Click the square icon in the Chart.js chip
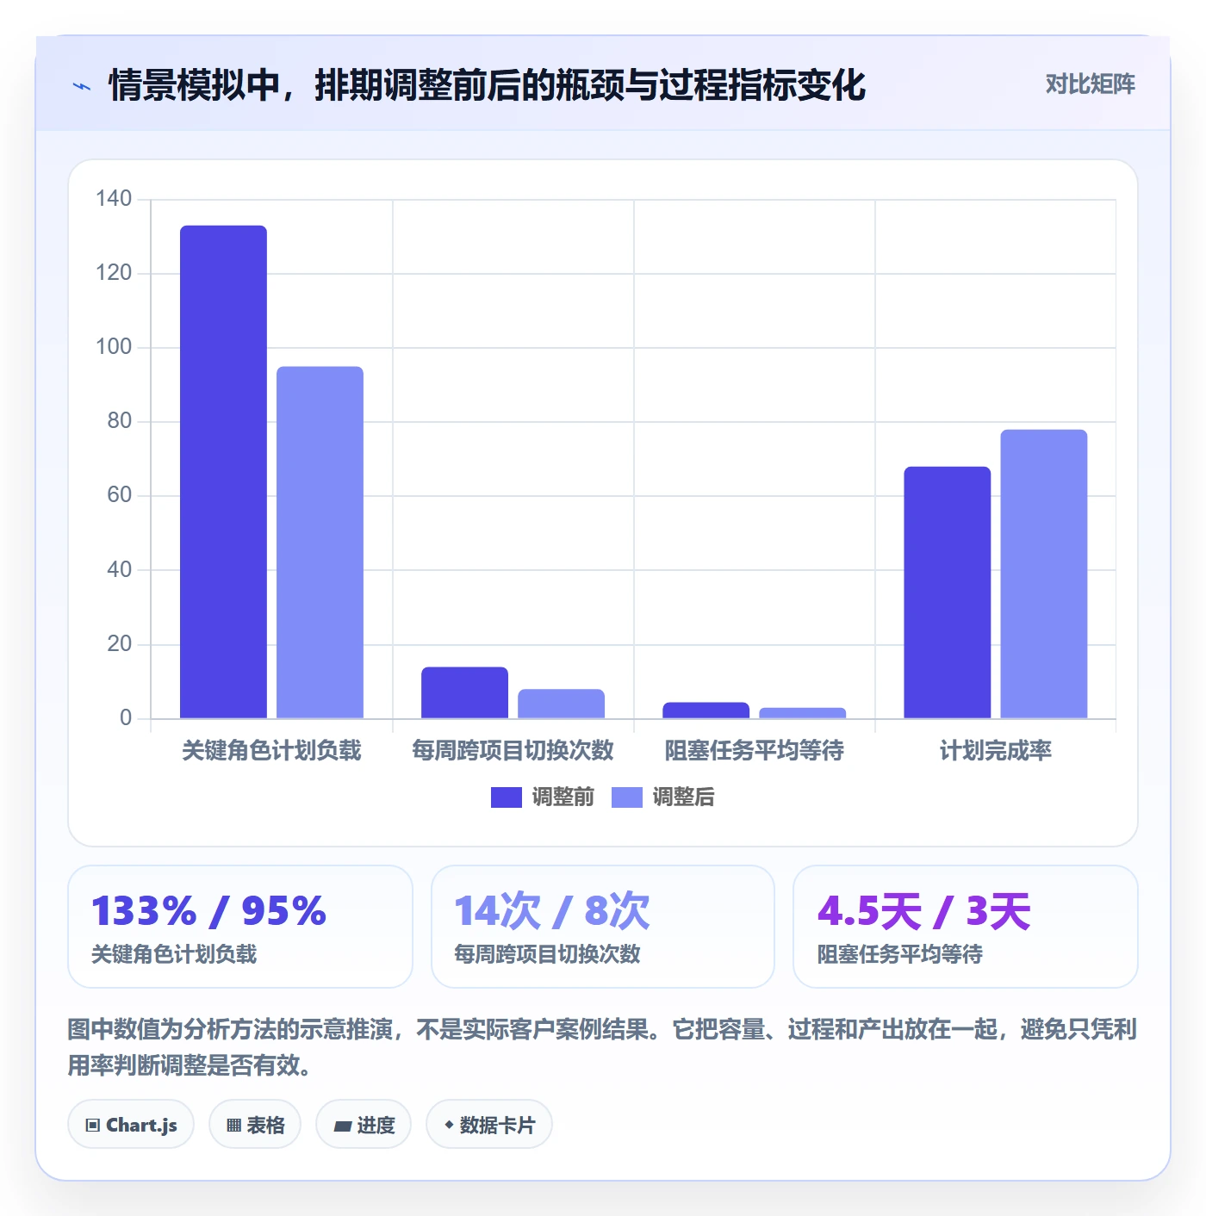The image size is (1206, 1216). point(93,1126)
